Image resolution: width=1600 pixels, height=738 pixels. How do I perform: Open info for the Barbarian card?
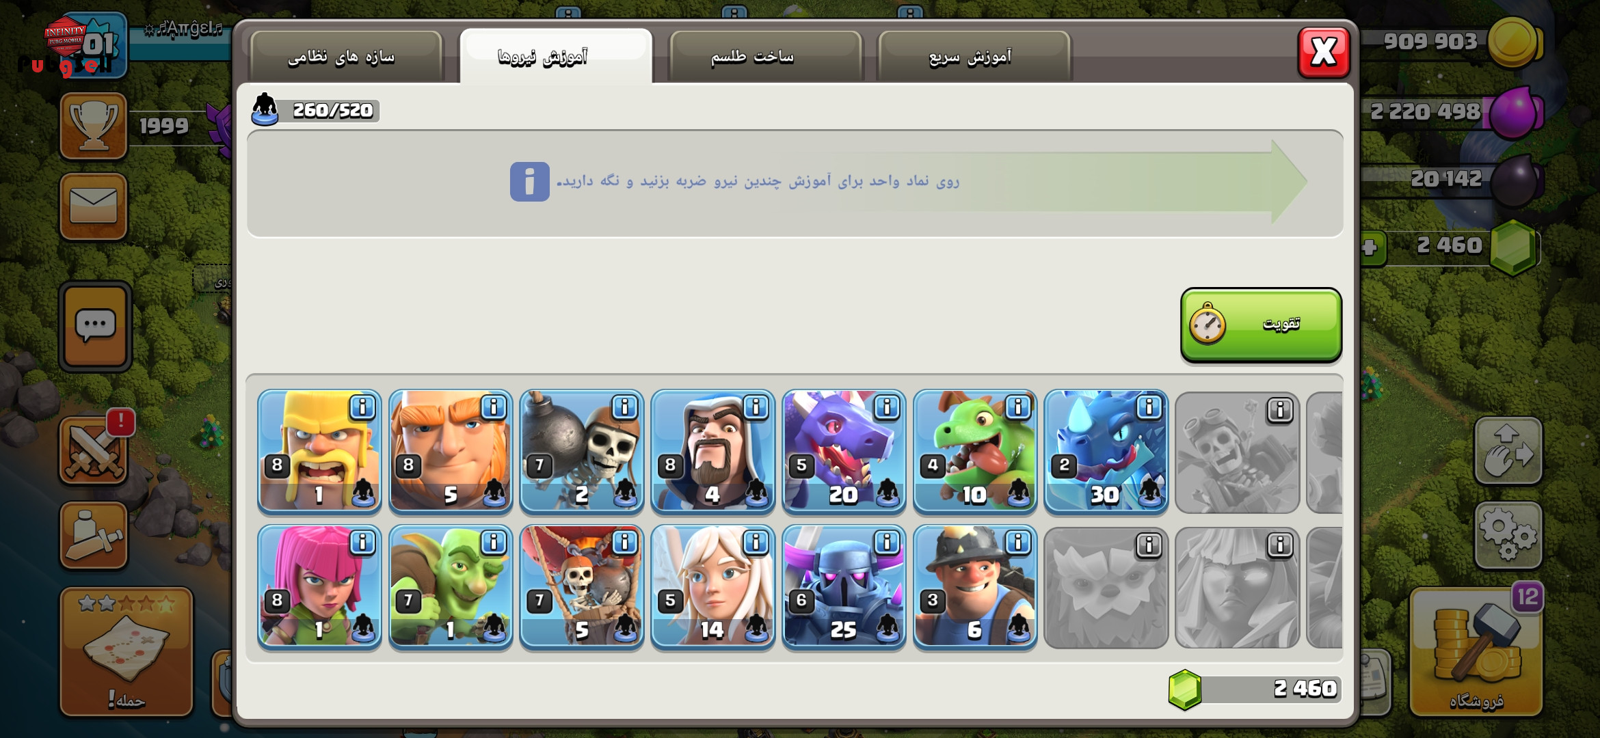coord(362,408)
